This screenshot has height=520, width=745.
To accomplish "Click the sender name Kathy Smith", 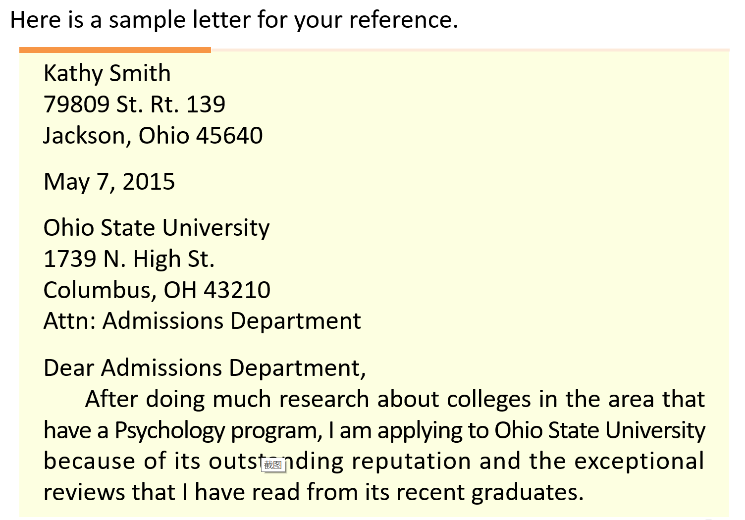I will [x=107, y=73].
